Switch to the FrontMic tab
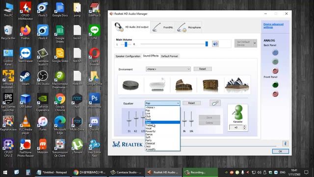 (x=163, y=27)
